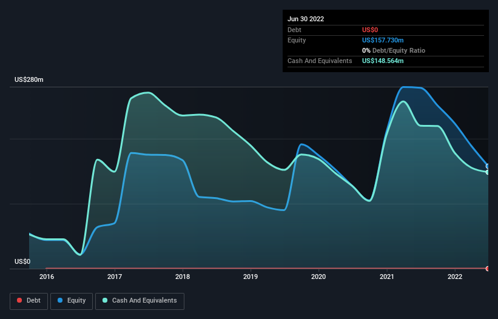The width and height of the screenshot is (498, 319).
Task: Click Cash And Equivalents label in tooltip
Action: [x=320, y=61]
